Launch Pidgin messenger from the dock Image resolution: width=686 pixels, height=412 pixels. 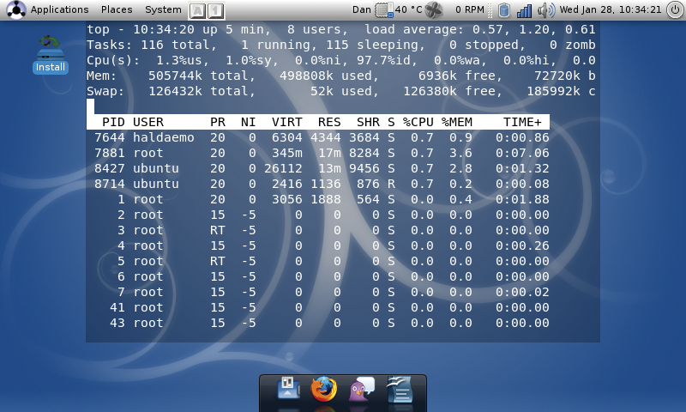361,389
